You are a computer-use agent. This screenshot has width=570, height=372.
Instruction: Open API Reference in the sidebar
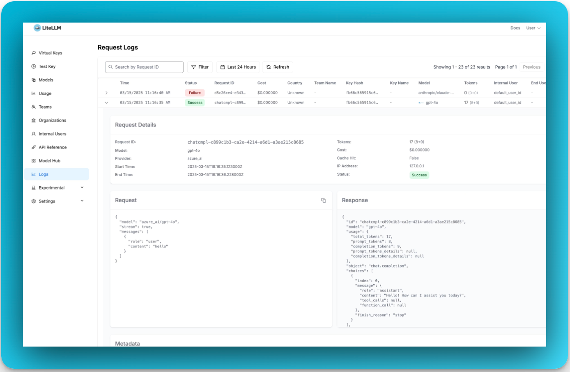coord(52,147)
